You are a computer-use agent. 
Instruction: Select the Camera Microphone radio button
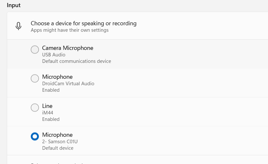[35, 50]
